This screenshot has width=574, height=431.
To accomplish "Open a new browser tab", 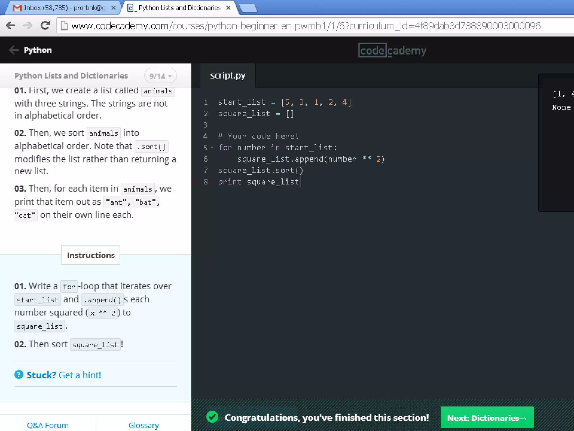I will [x=248, y=8].
